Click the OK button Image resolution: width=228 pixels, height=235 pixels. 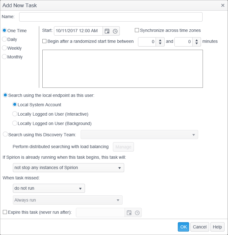[x=183, y=227]
